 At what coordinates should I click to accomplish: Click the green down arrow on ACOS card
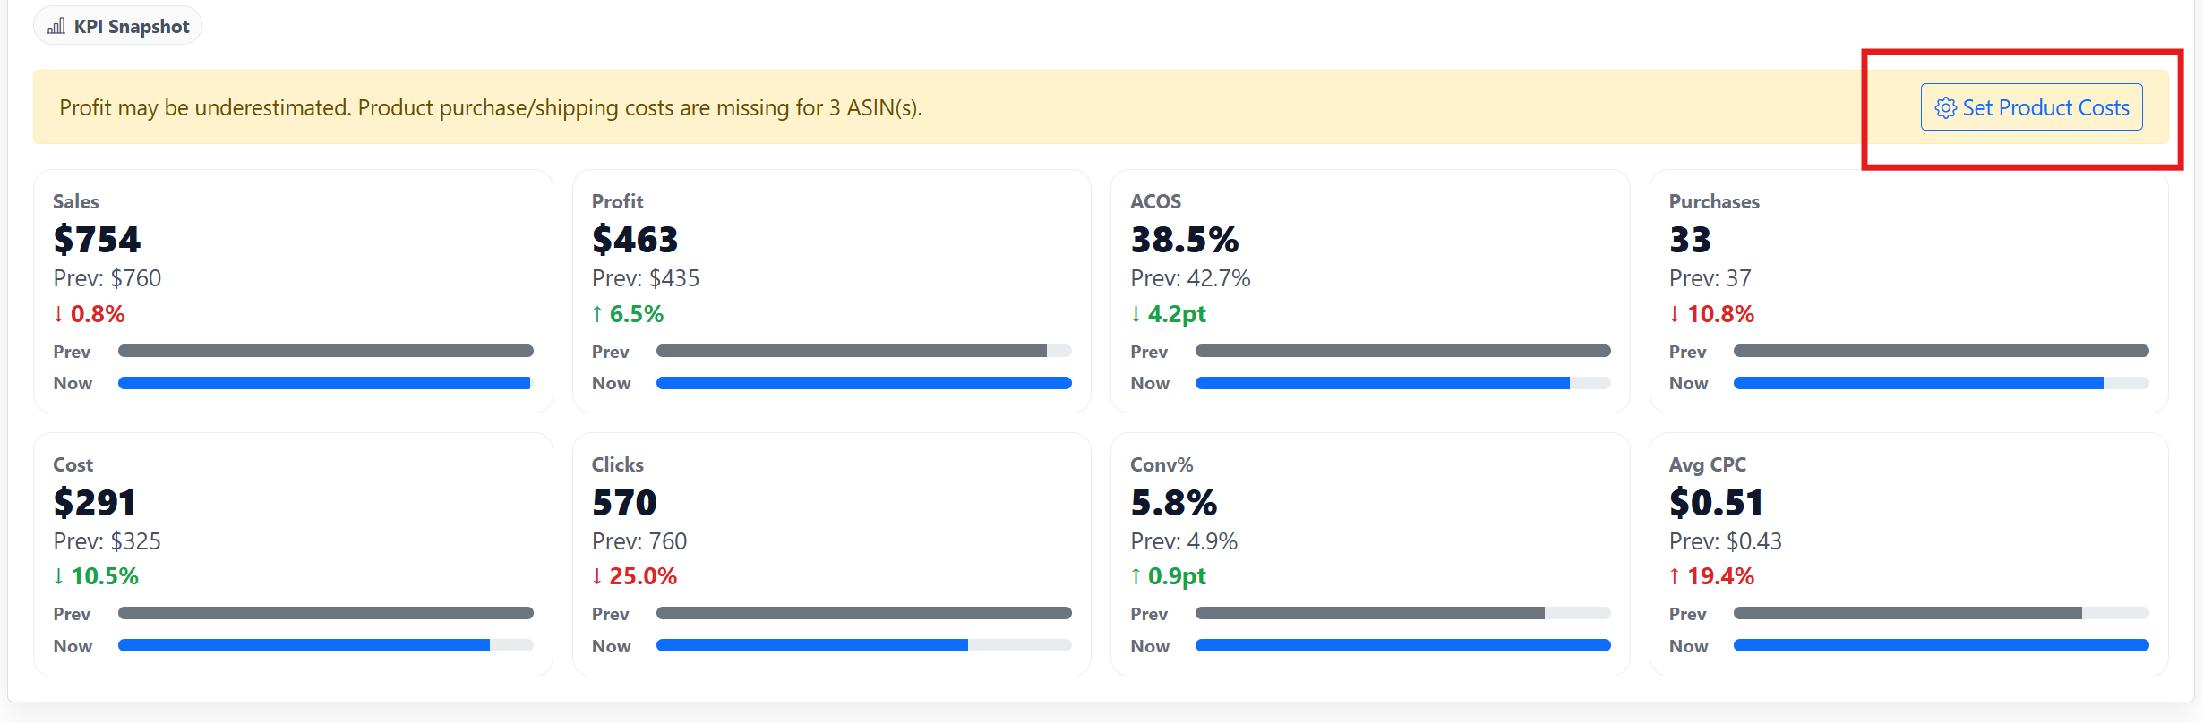click(x=1136, y=314)
